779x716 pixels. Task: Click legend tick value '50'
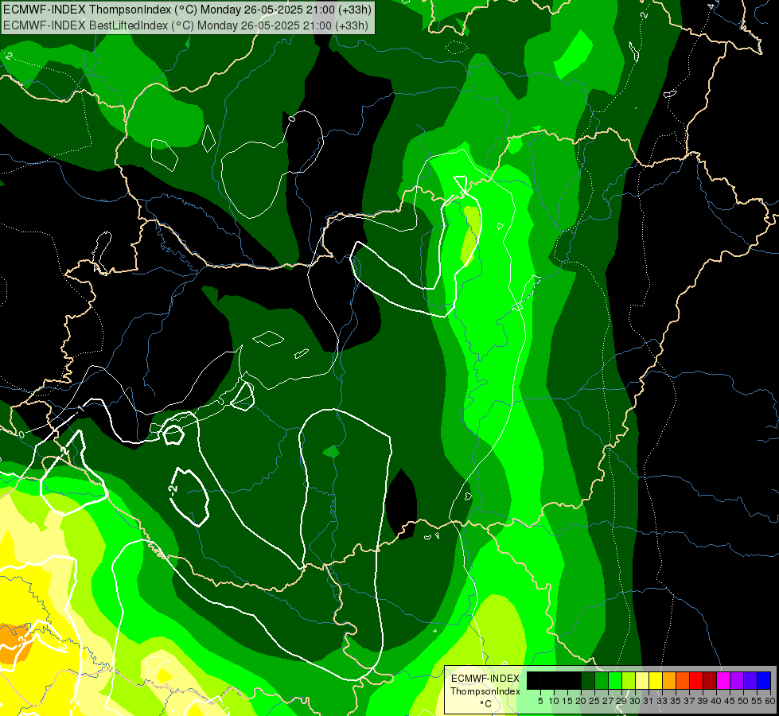pos(743,701)
